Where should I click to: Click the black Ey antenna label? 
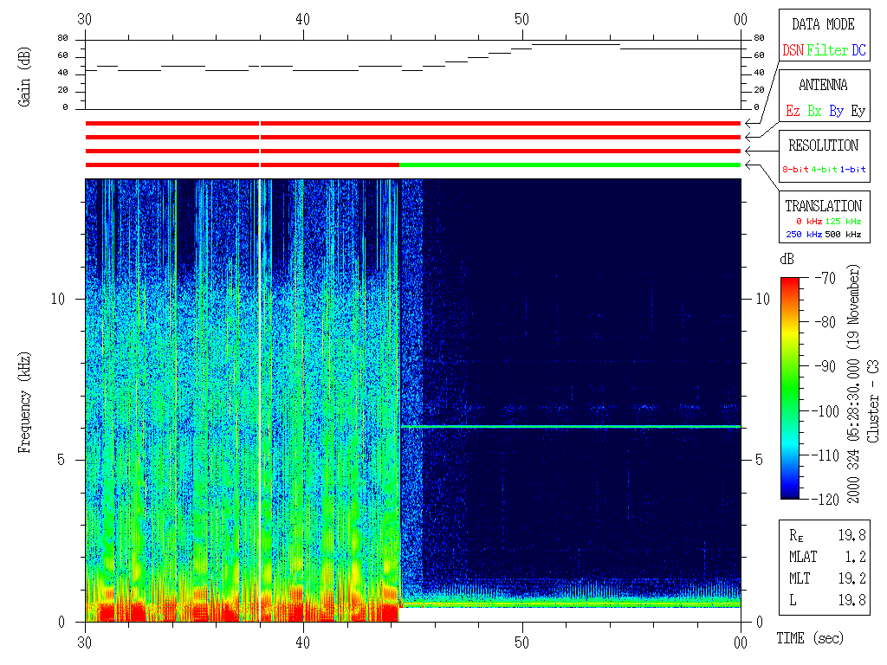pos(858,112)
